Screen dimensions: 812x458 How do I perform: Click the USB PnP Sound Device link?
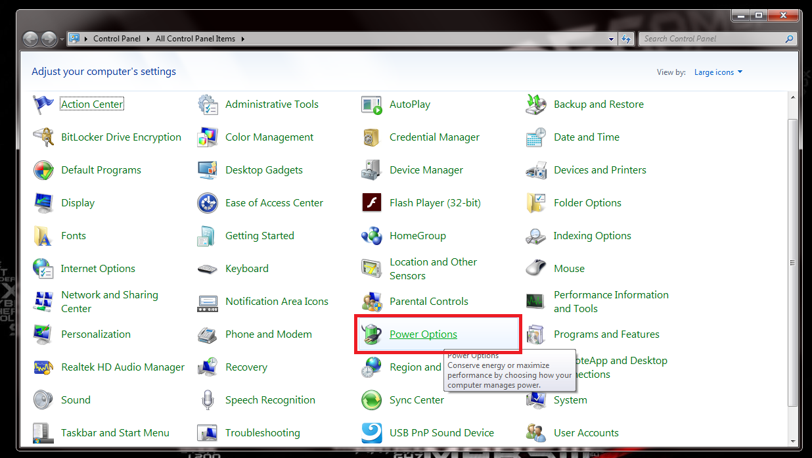441,433
